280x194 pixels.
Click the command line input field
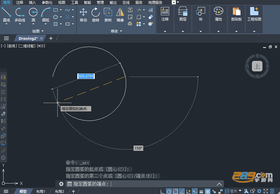(x=145, y=184)
